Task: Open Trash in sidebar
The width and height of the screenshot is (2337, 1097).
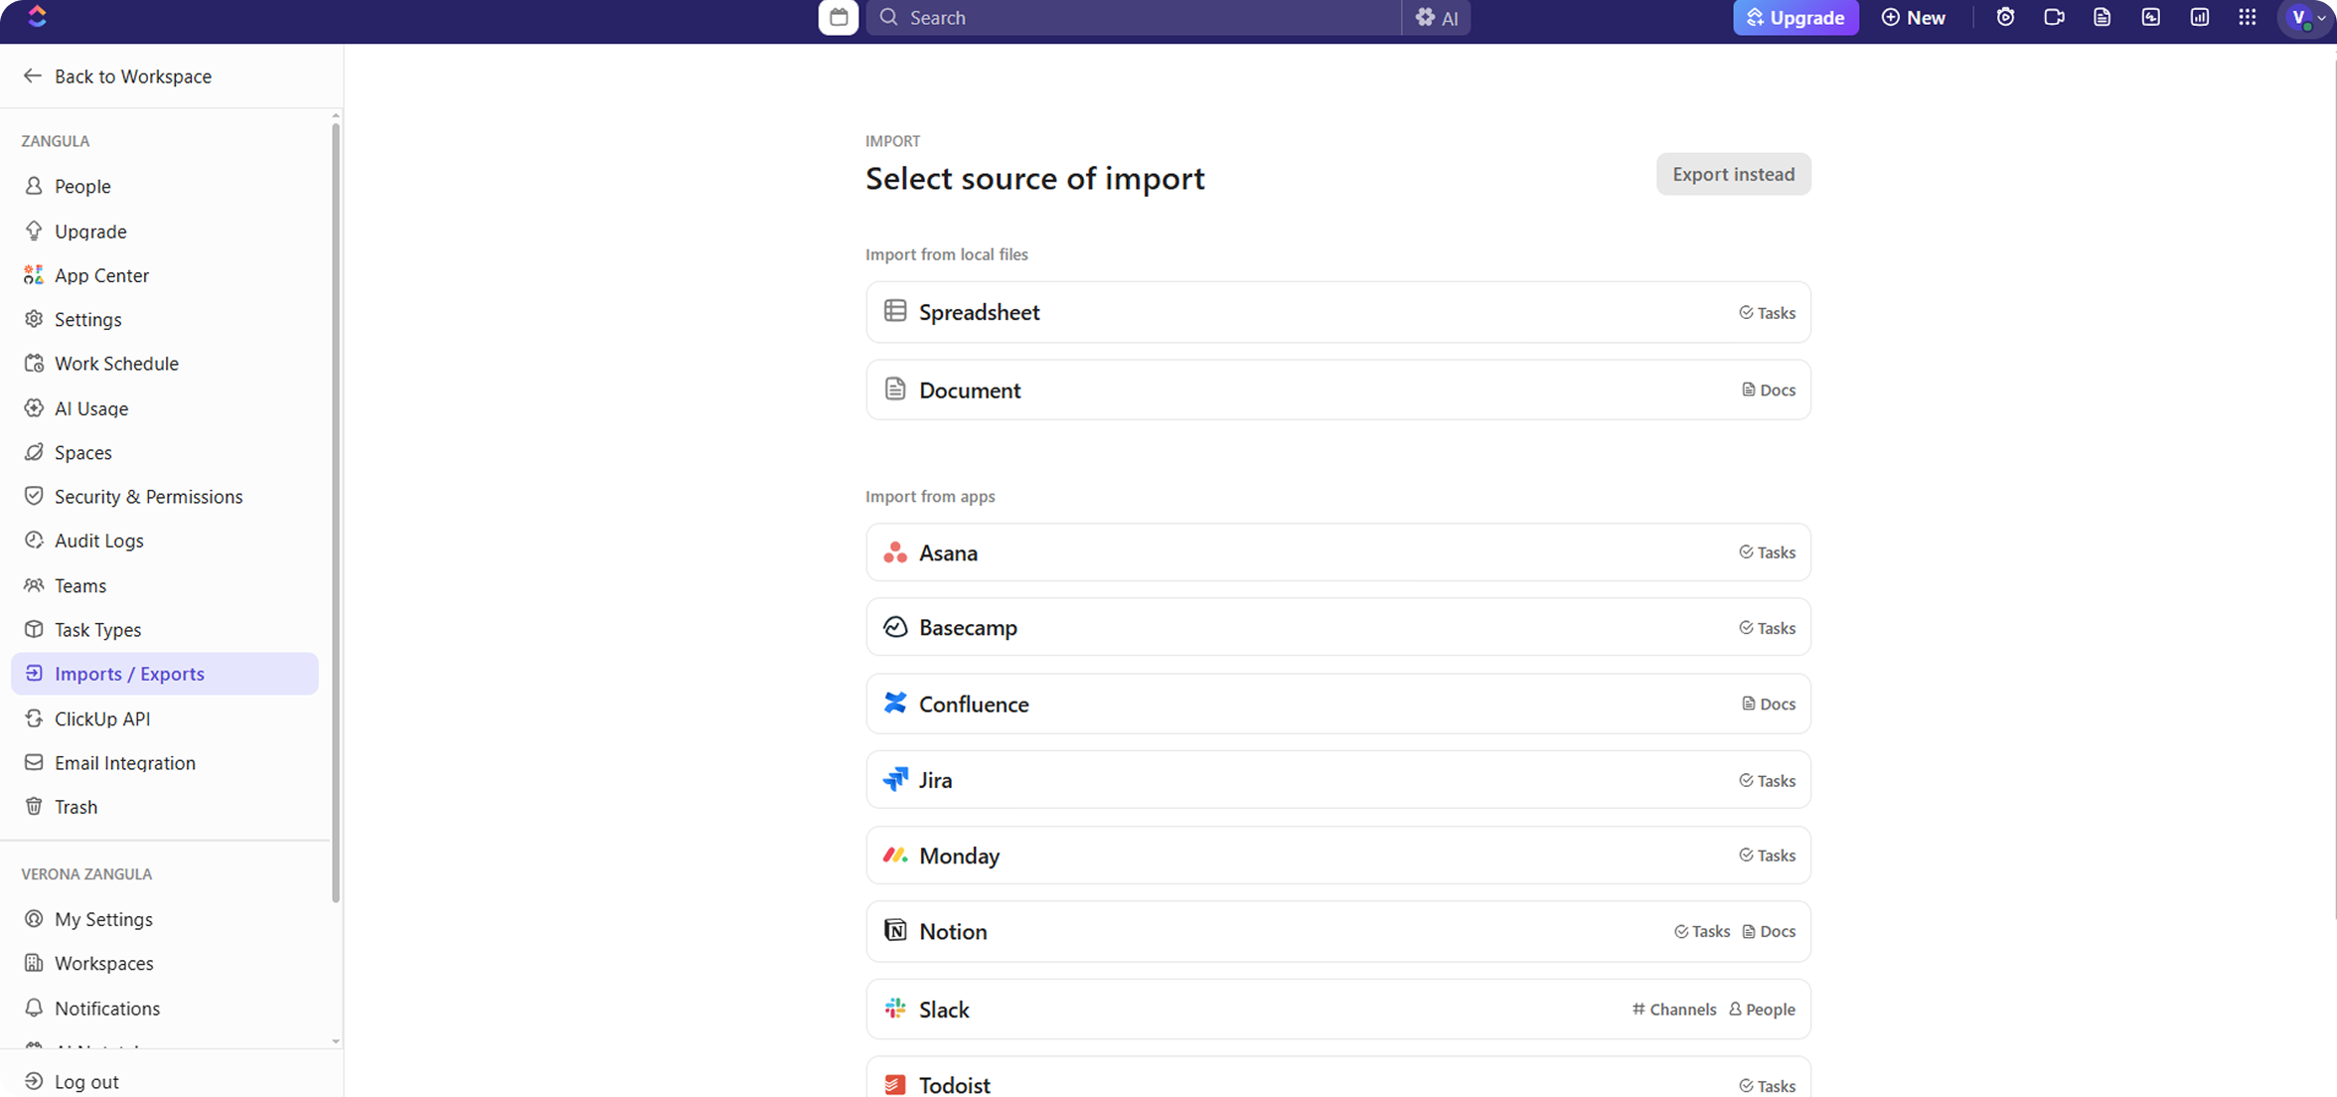Action: pyautogui.click(x=165, y=807)
